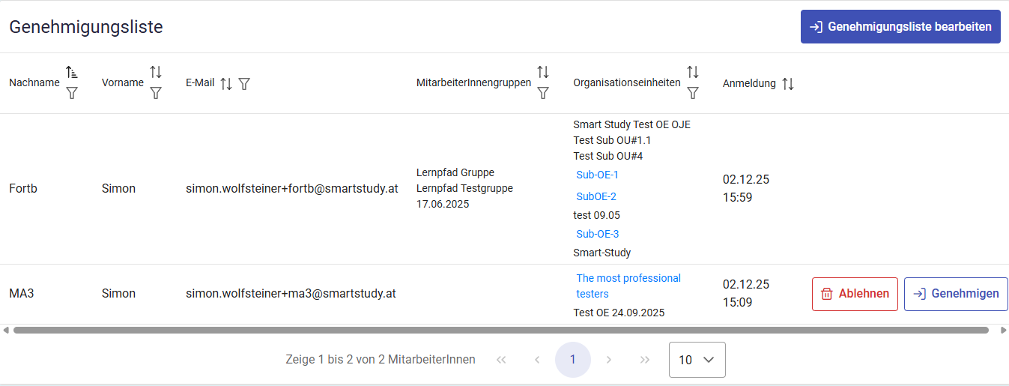Reject MA3 with Ablehnen button
The image size is (1009, 386).
point(855,294)
